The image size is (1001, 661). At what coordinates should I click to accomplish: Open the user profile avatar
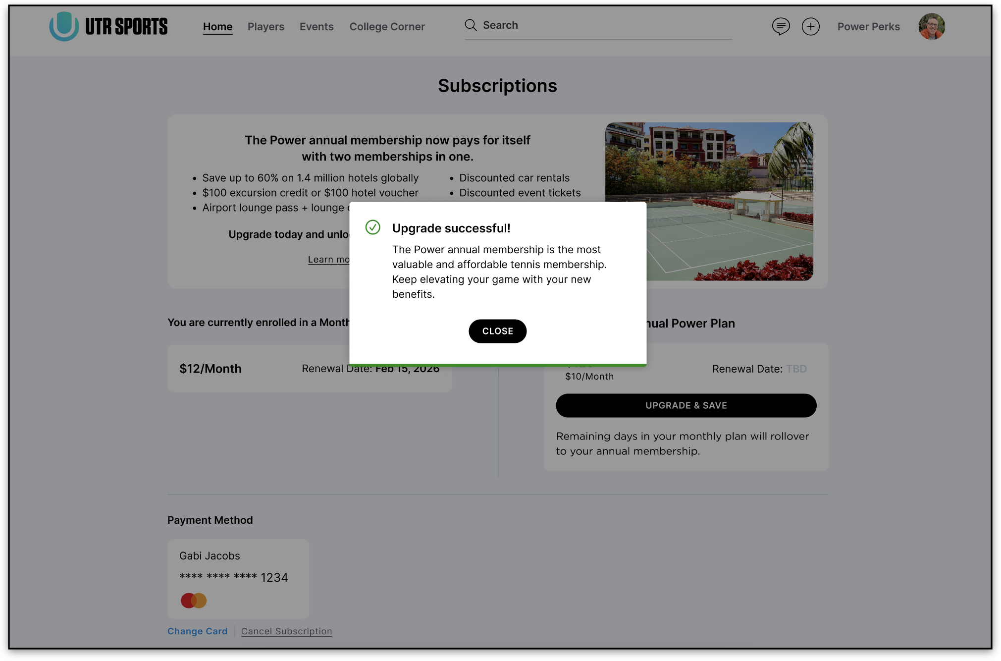click(x=931, y=26)
